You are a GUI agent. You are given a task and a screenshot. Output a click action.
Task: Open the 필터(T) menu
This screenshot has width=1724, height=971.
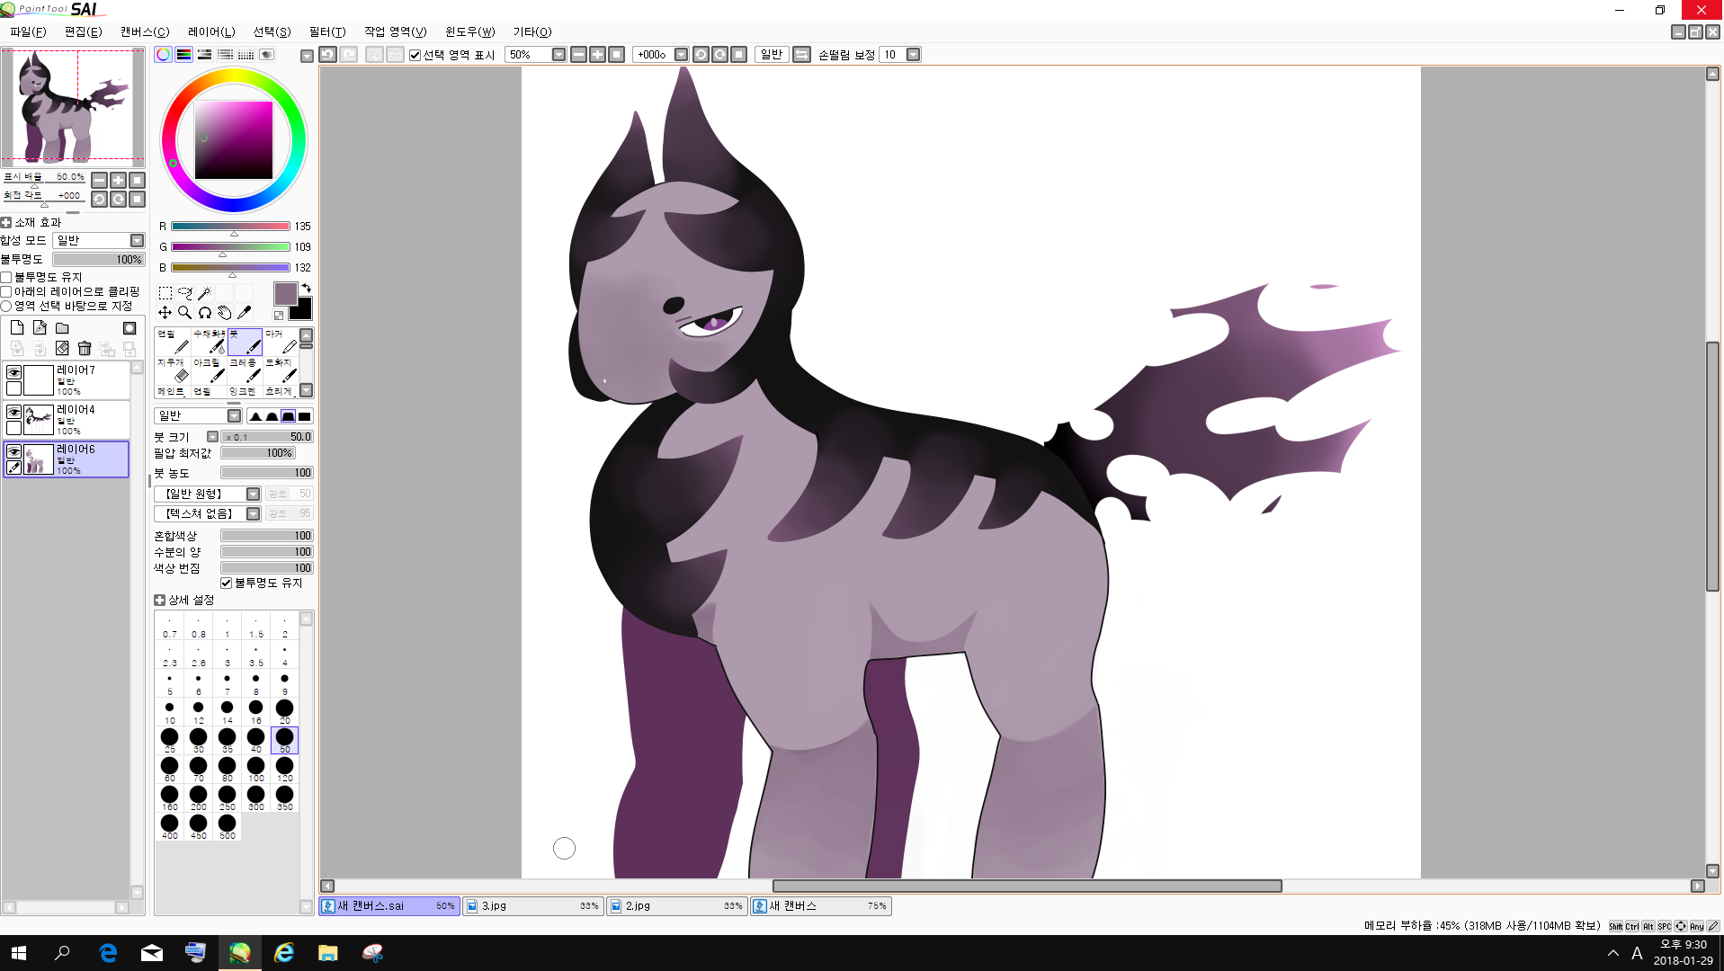pos(326,31)
